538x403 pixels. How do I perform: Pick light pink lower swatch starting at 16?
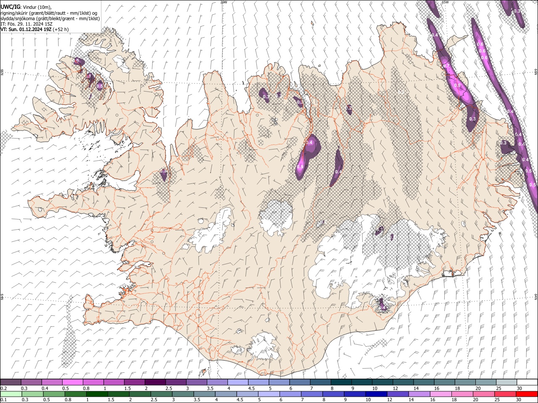pyautogui.click(x=440, y=394)
